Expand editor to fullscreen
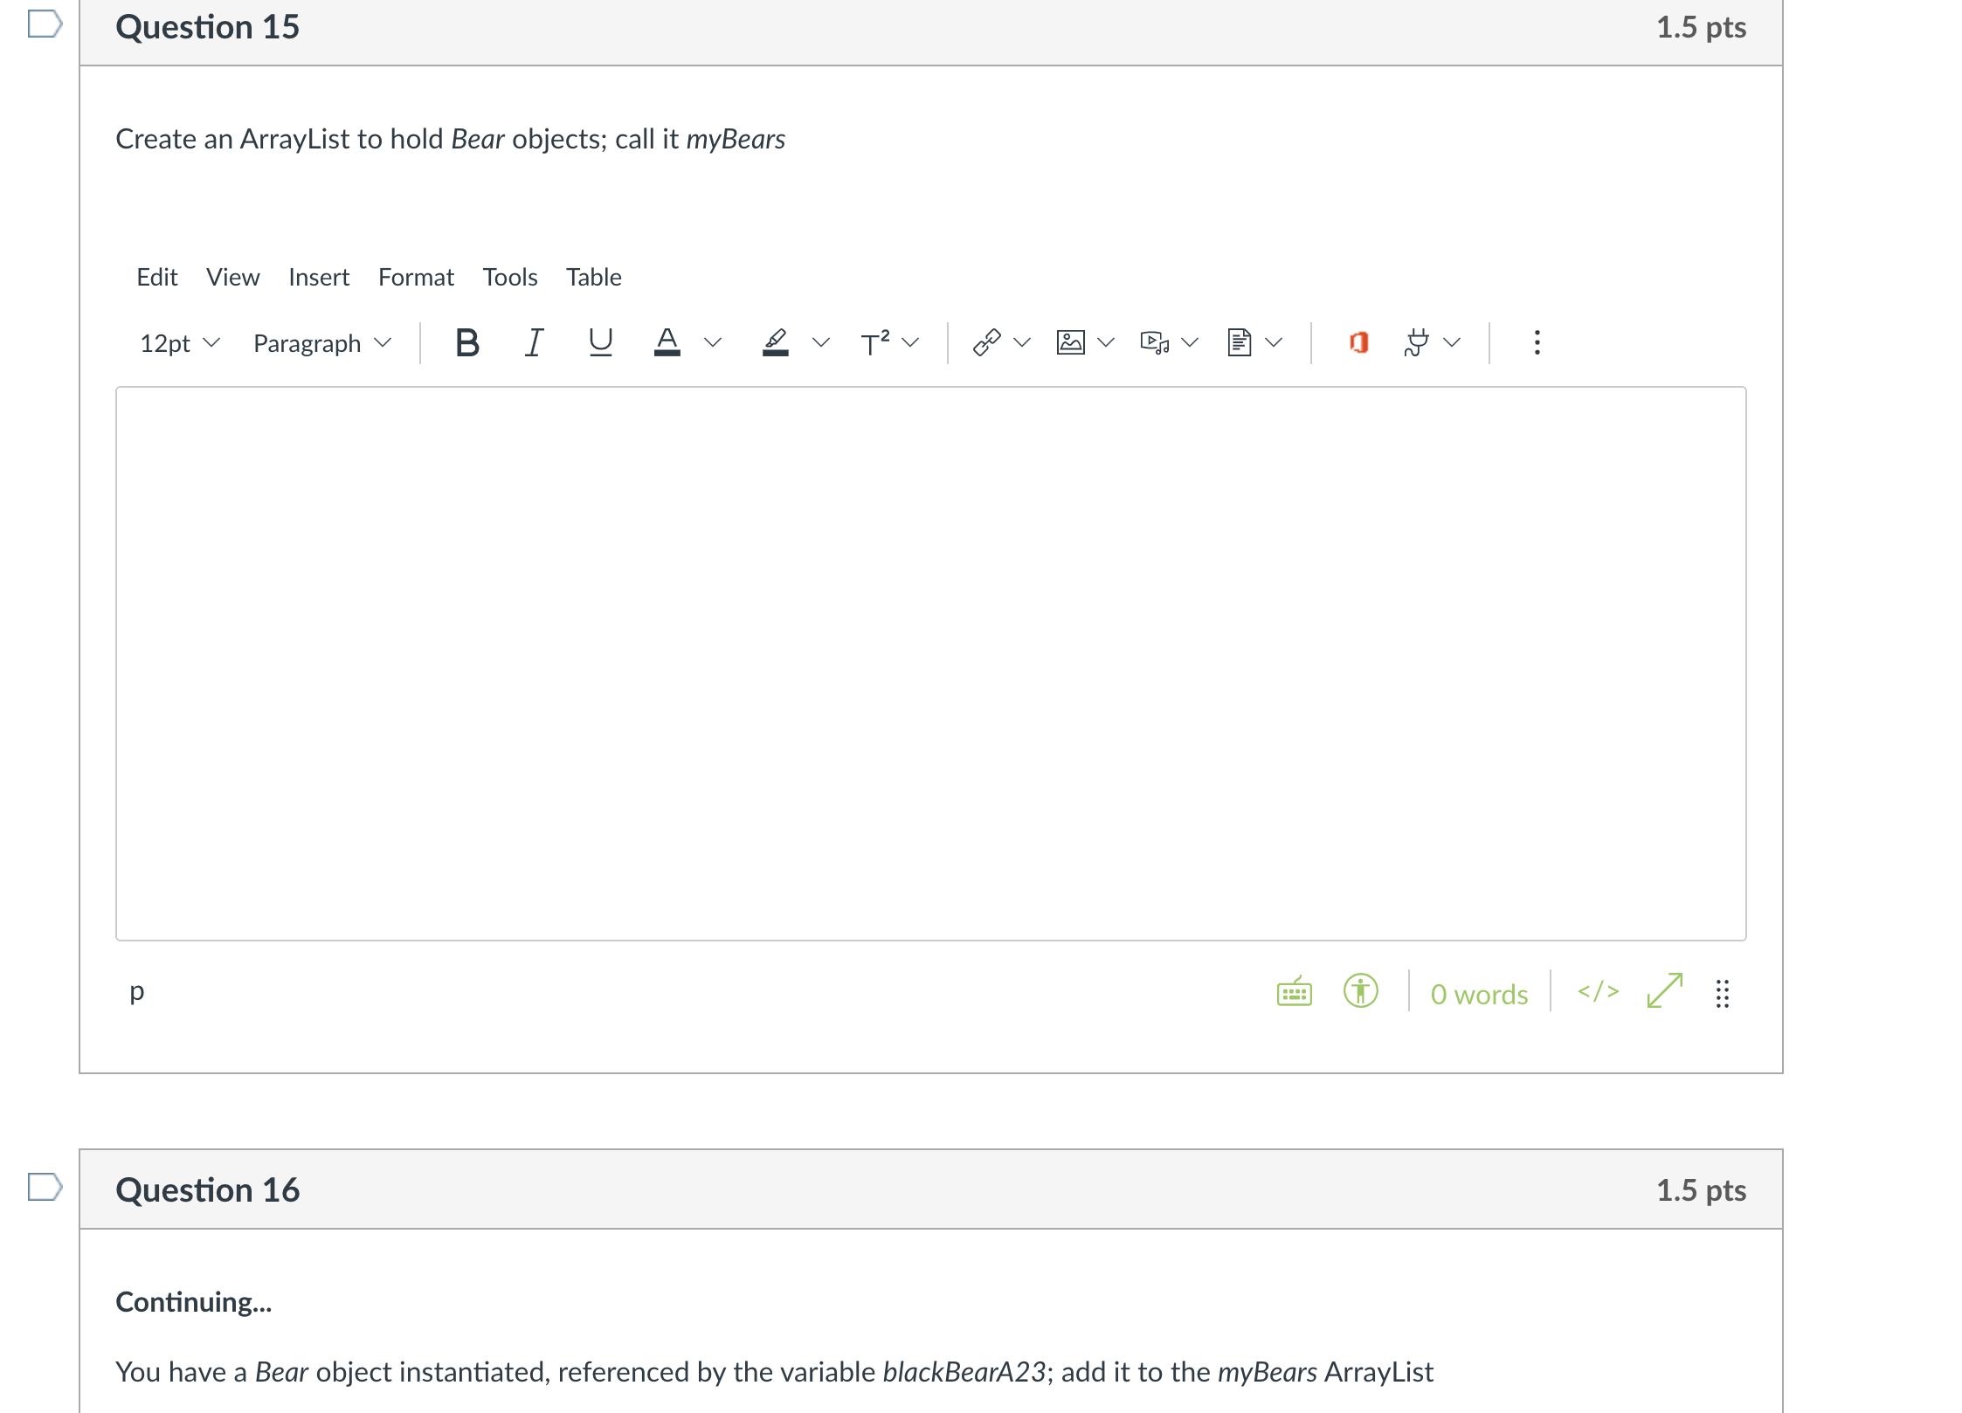This screenshot has width=1962, height=1413. [1664, 991]
